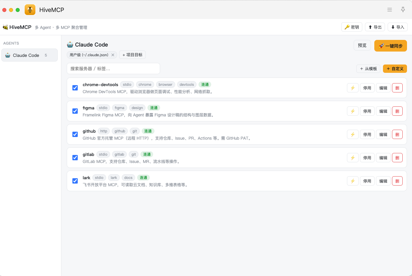
Task: Click the docs tag on lark
Action: [128, 178]
